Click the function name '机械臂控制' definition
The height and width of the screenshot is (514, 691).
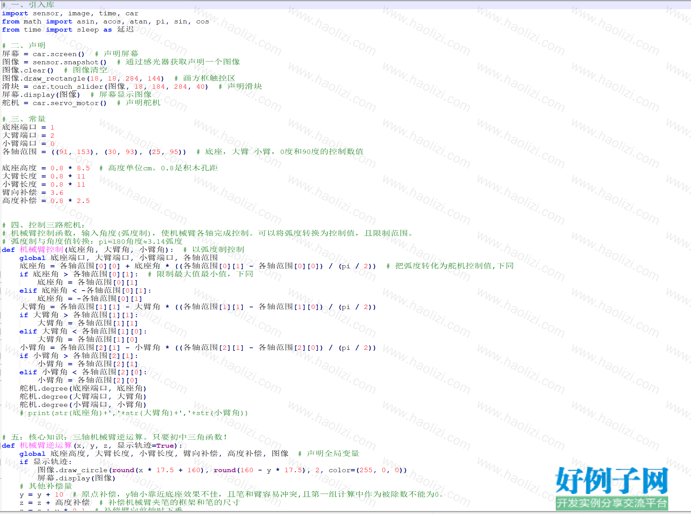point(41,250)
